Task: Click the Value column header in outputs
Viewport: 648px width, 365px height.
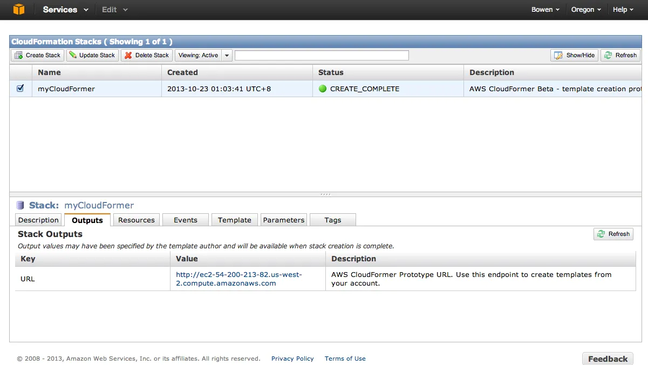Action: point(248,259)
